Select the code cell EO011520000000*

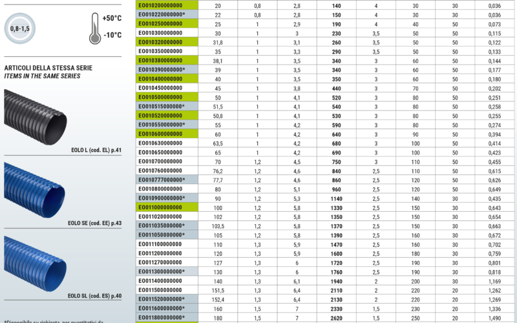tap(162, 299)
